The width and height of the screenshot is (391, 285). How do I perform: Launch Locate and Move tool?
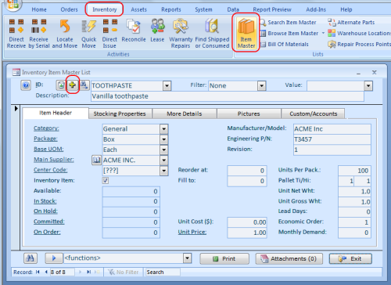65,34
